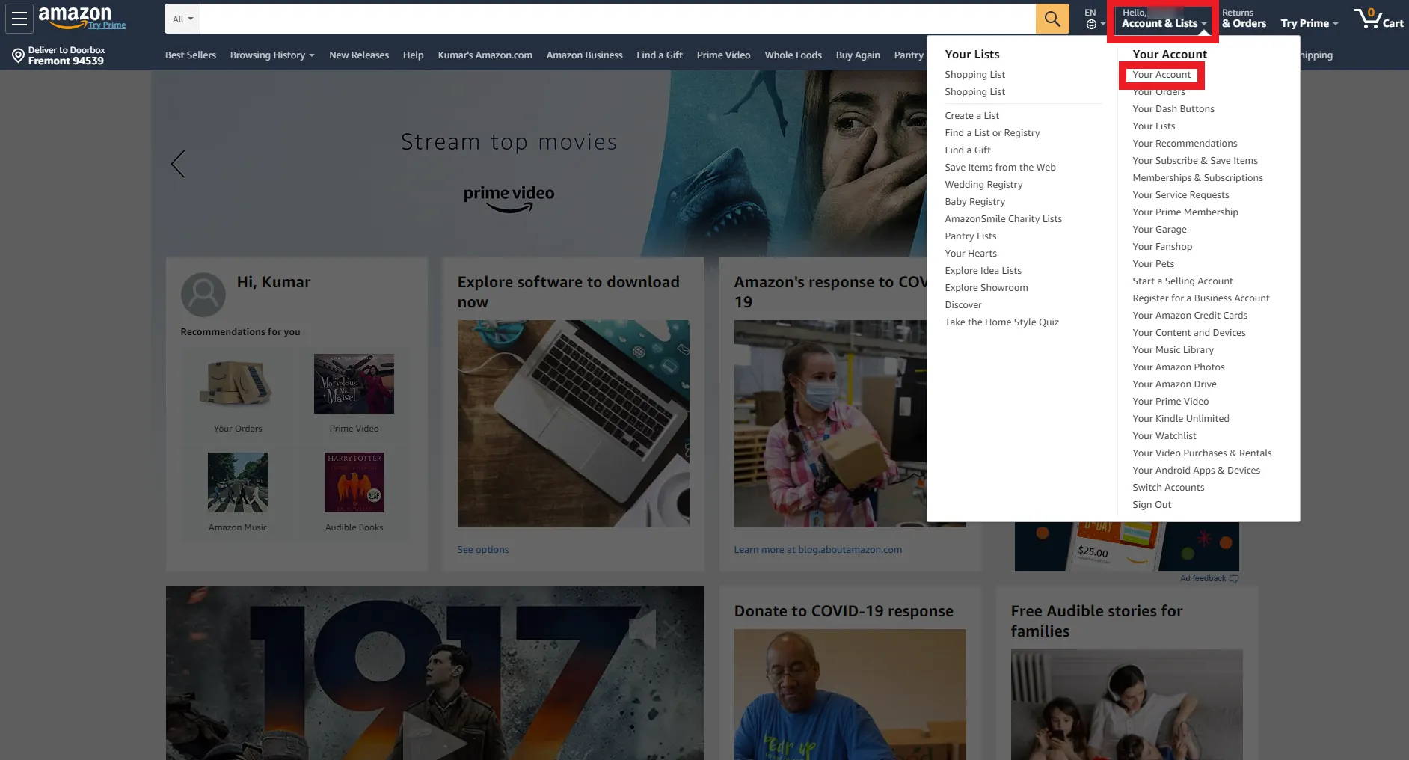Open Kumar's Amazon.com
Viewport: 1409px width, 760px height.
[485, 55]
